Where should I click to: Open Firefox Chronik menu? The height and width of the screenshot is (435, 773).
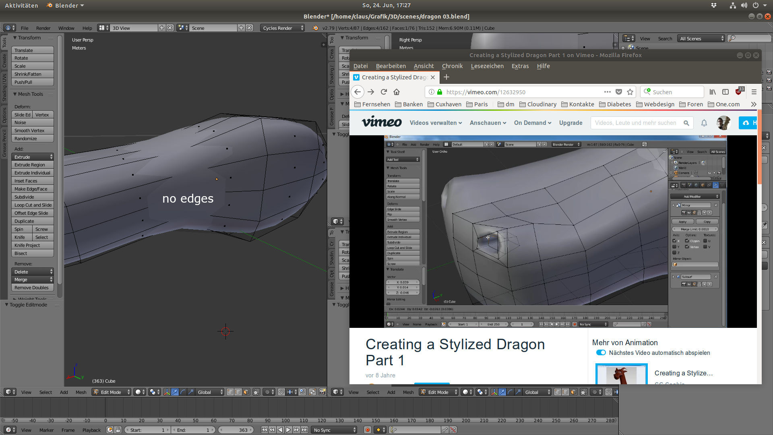[x=452, y=66]
